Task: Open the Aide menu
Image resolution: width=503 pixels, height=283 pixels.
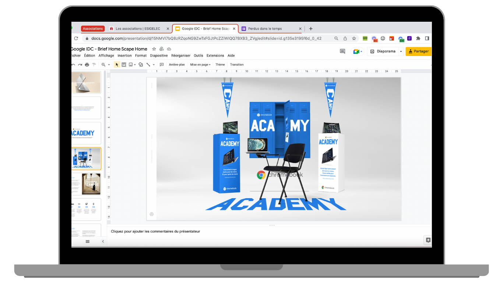Action: pos(231,56)
